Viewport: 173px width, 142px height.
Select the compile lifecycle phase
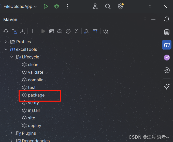33,80
